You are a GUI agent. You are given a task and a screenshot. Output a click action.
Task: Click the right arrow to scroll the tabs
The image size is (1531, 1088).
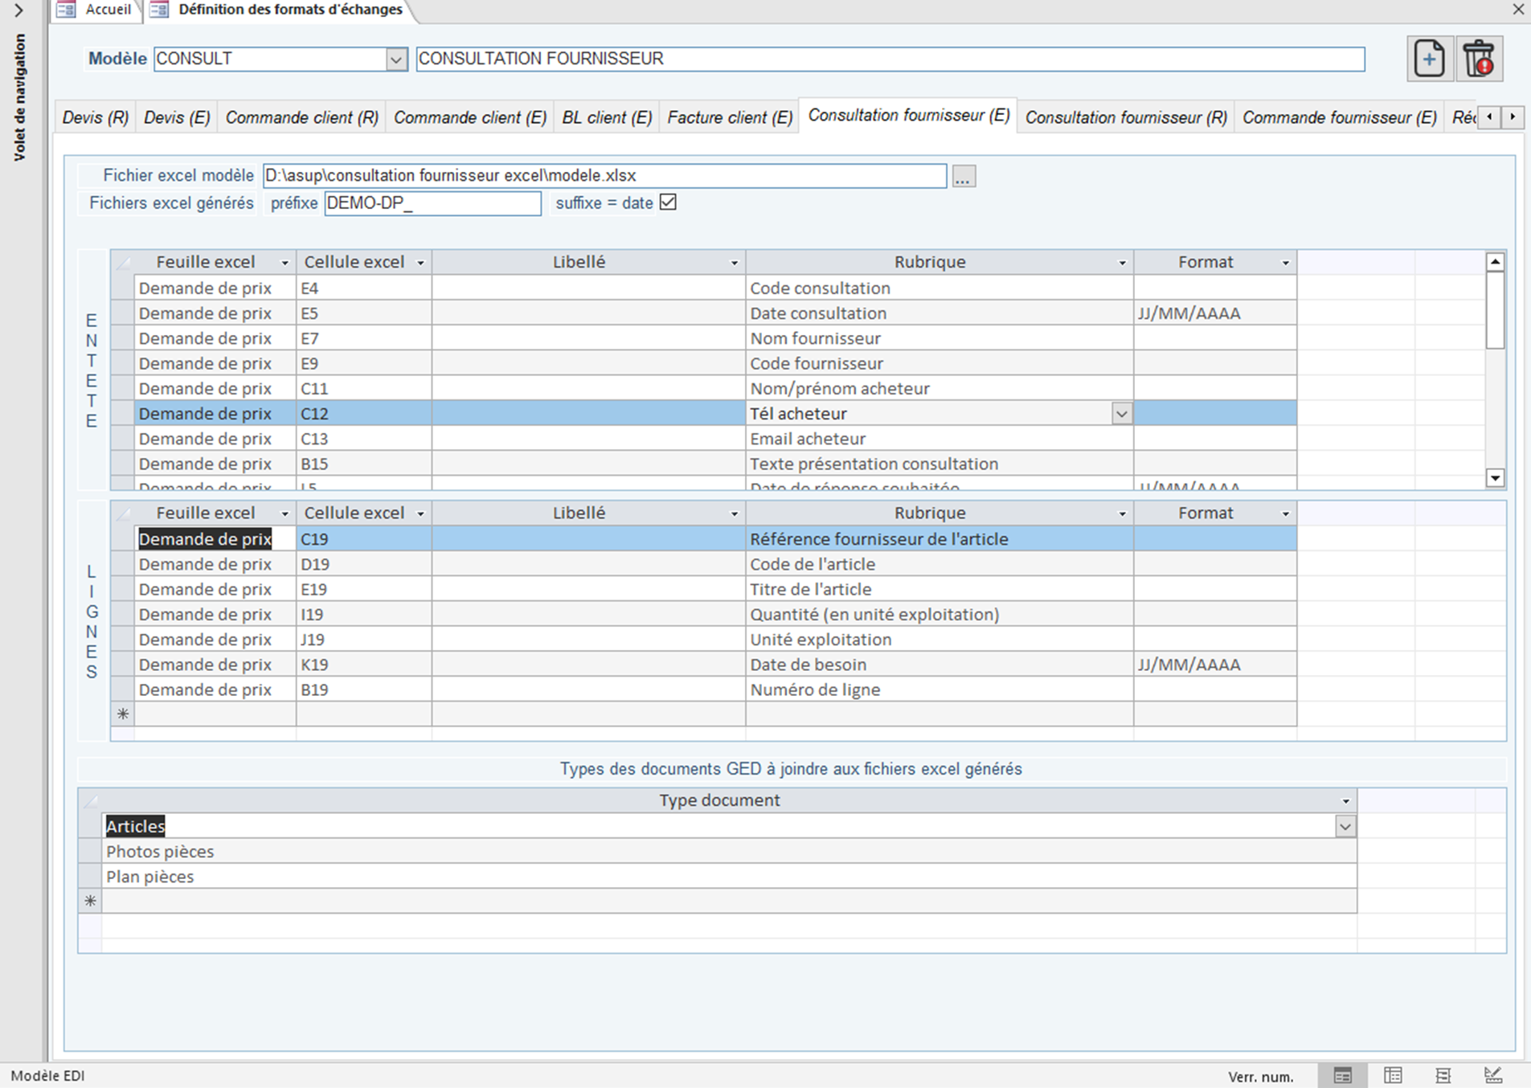coord(1513,117)
